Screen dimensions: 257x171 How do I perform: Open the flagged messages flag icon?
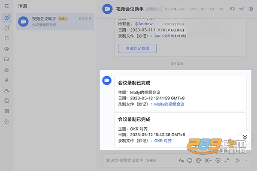pos(6,39)
